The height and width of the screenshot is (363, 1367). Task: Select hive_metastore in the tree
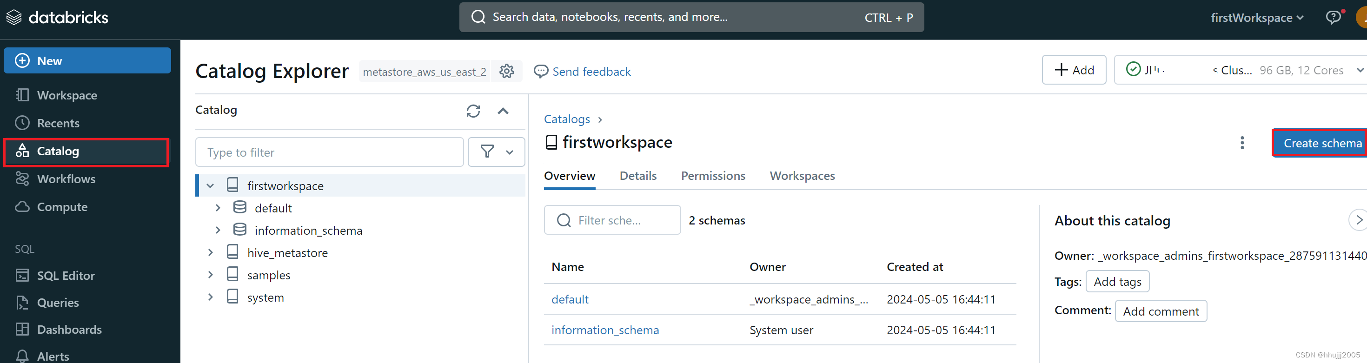click(x=288, y=253)
